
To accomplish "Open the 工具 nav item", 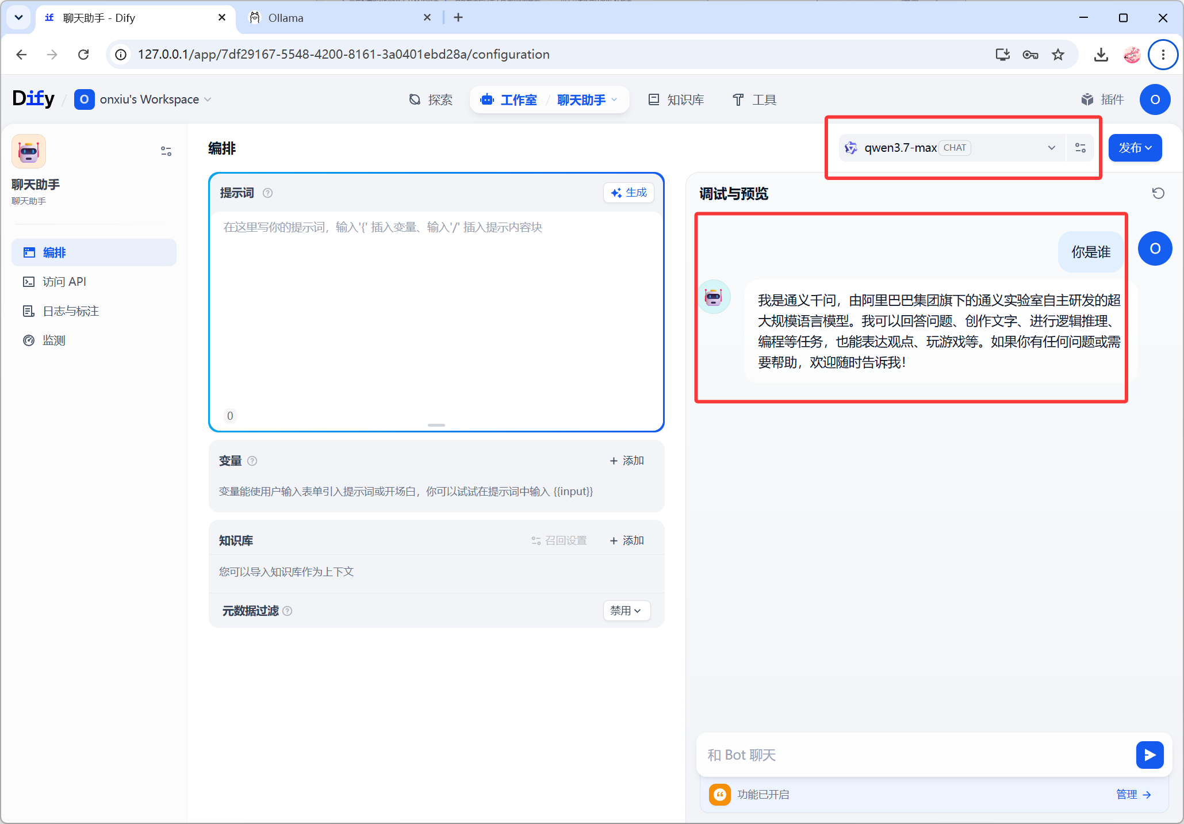I will pos(754,99).
